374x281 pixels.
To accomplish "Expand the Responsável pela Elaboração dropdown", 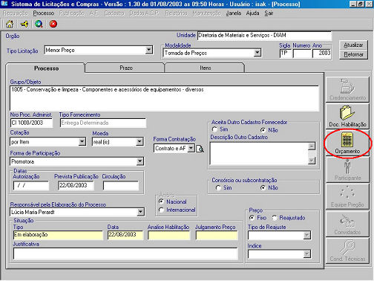I will click(140, 212).
